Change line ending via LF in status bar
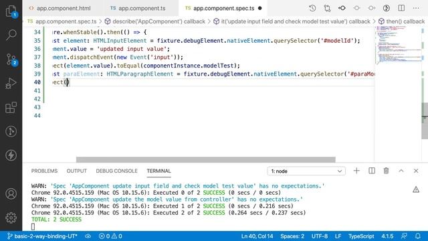428x241 pixels. [338, 236]
